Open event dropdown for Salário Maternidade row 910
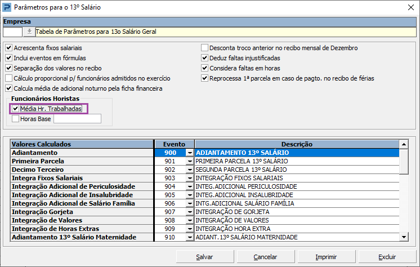420x267 pixels. pos(190,237)
